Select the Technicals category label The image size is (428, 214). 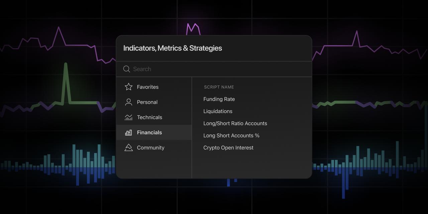click(x=149, y=117)
